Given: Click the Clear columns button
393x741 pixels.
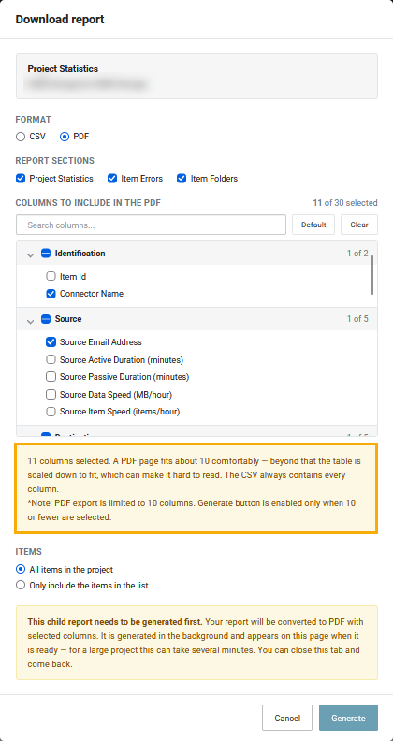Looking at the screenshot, I should [x=359, y=225].
